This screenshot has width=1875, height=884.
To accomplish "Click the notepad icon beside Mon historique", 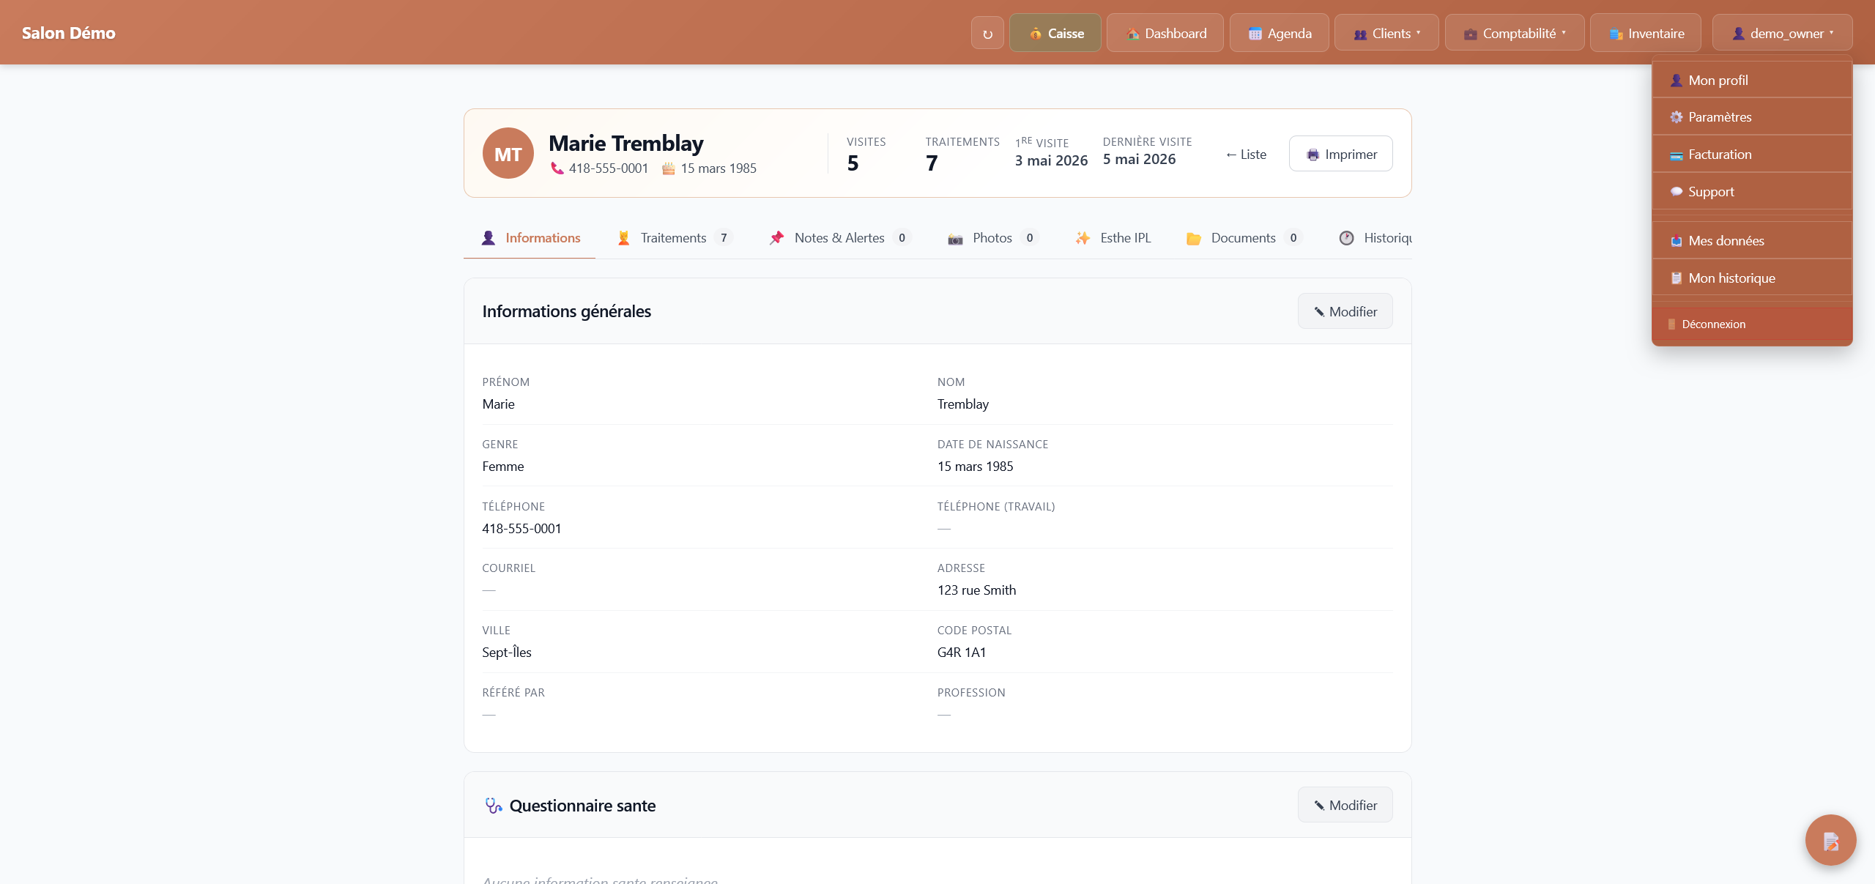I will pyautogui.click(x=1677, y=278).
